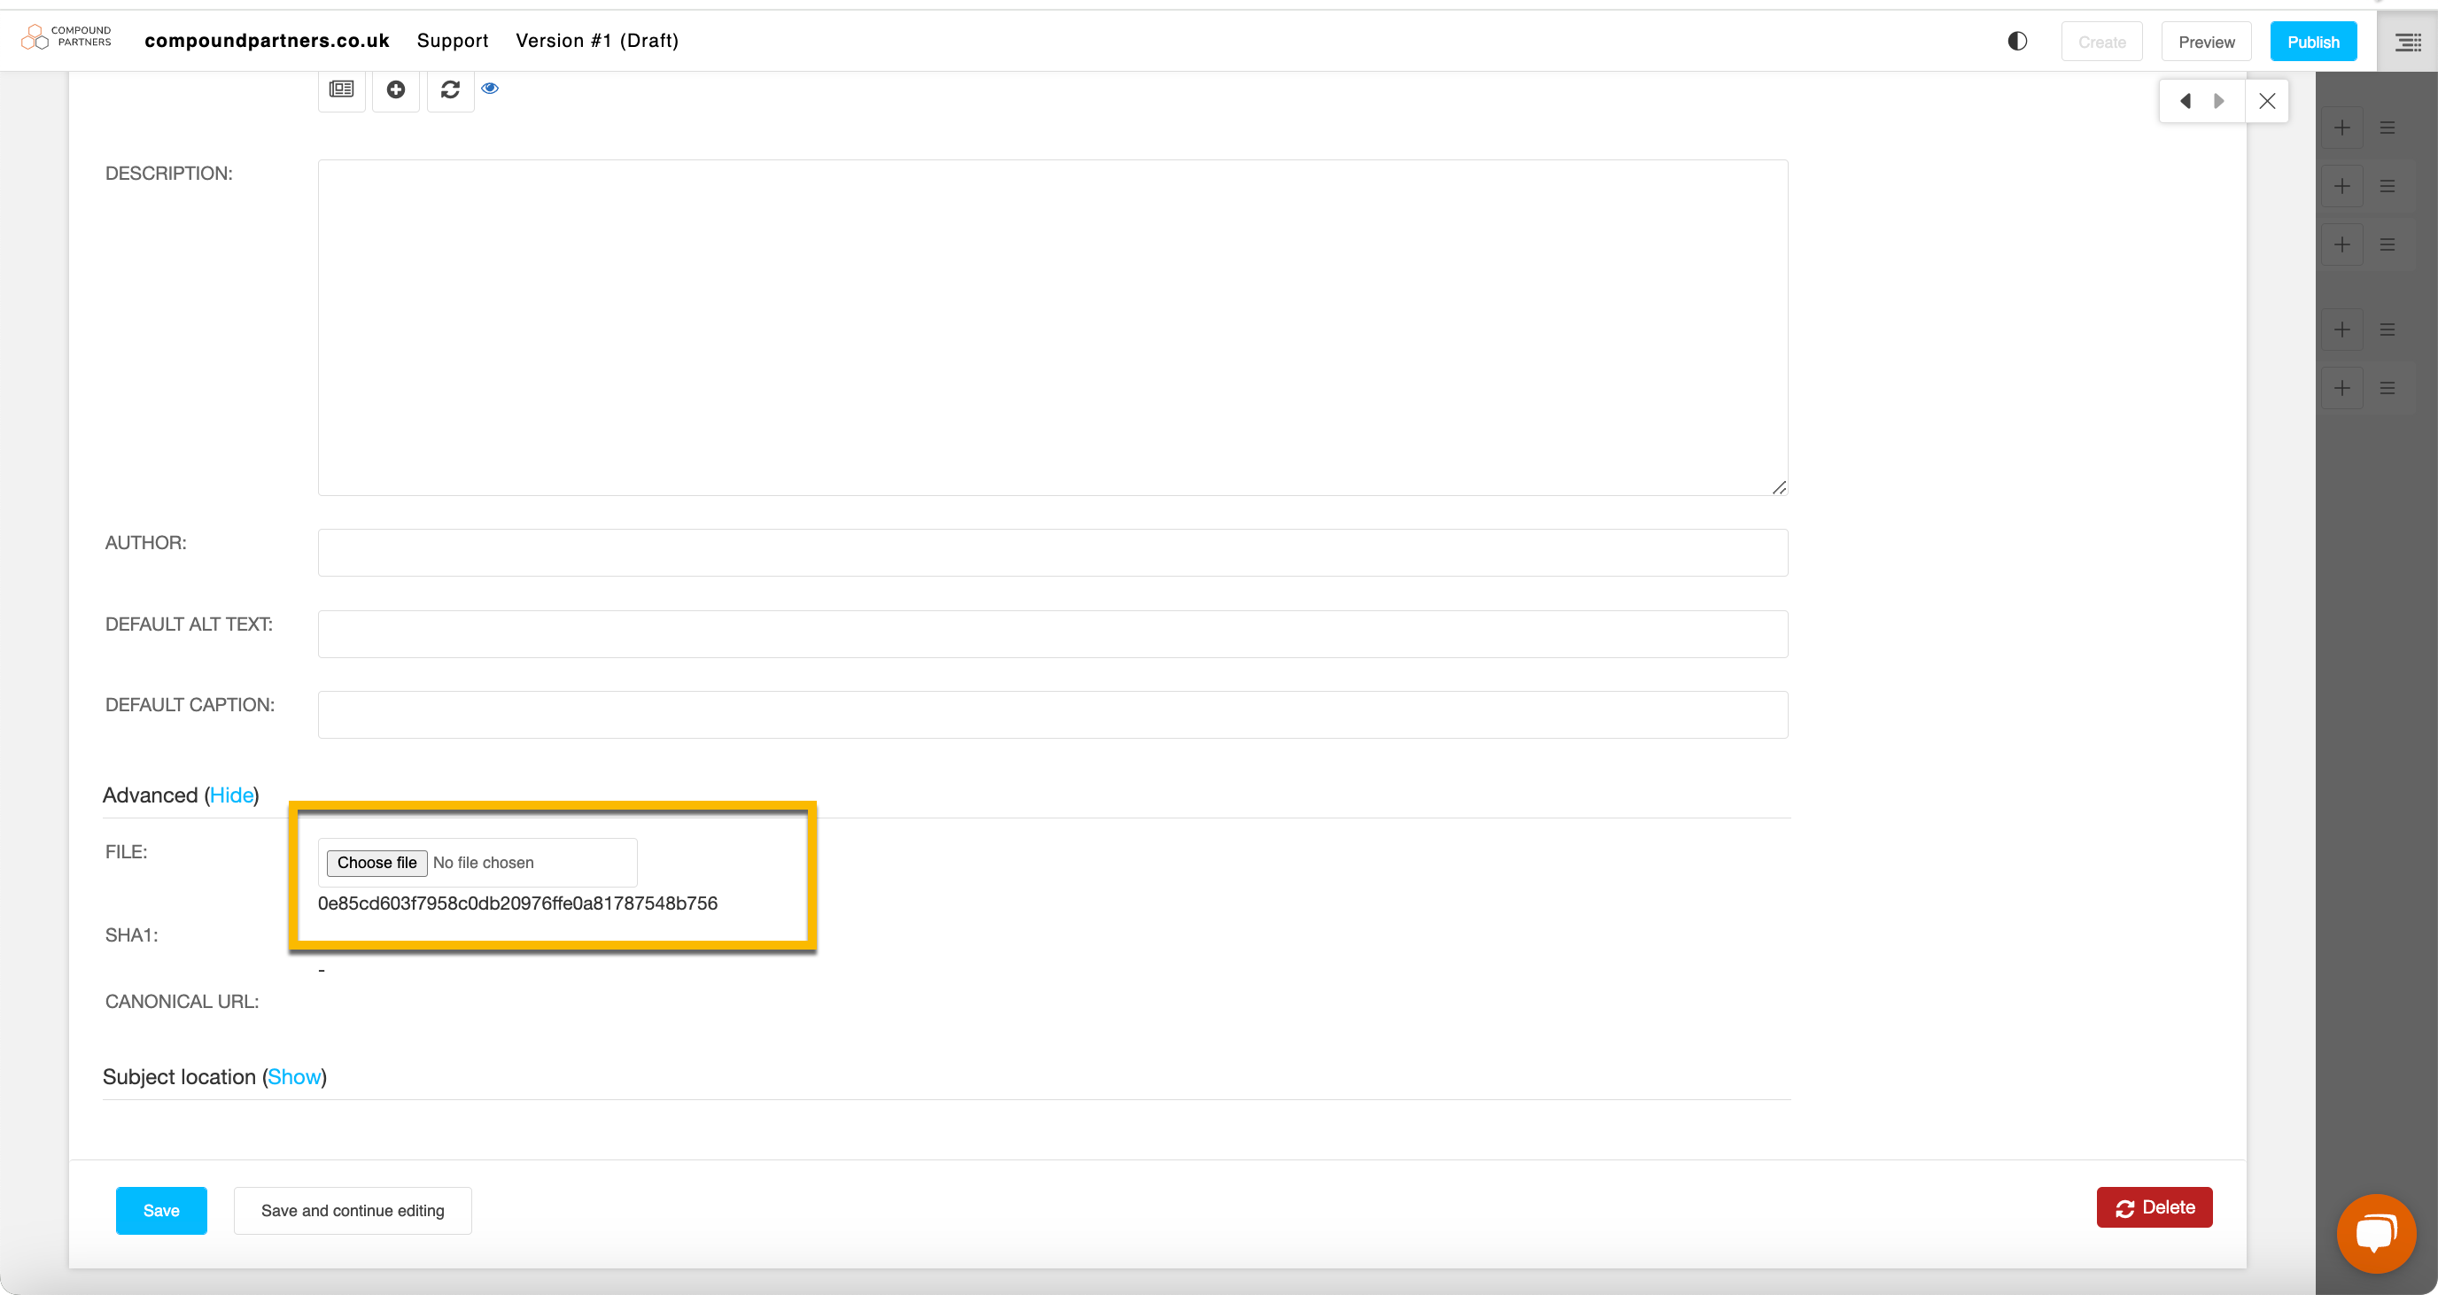Image resolution: width=2438 pixels, height=1295 pixels.
Task: Click the fifth plus icon in sidebar
Action: click(2341, 388)
